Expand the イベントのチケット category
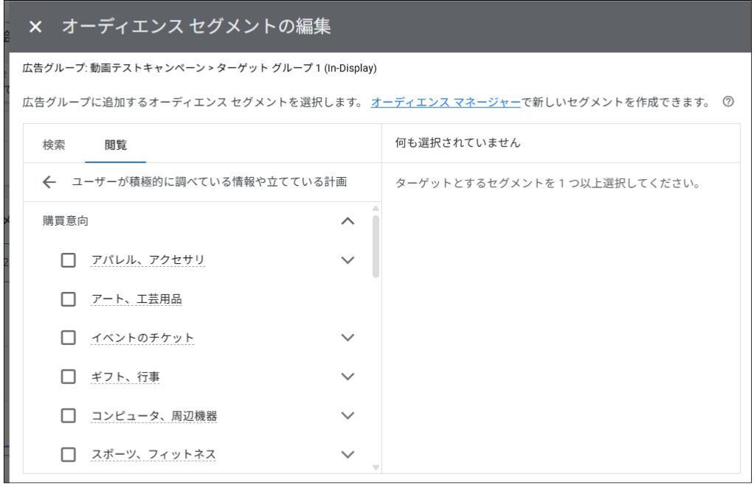The image size is (754, 491). 347,337
